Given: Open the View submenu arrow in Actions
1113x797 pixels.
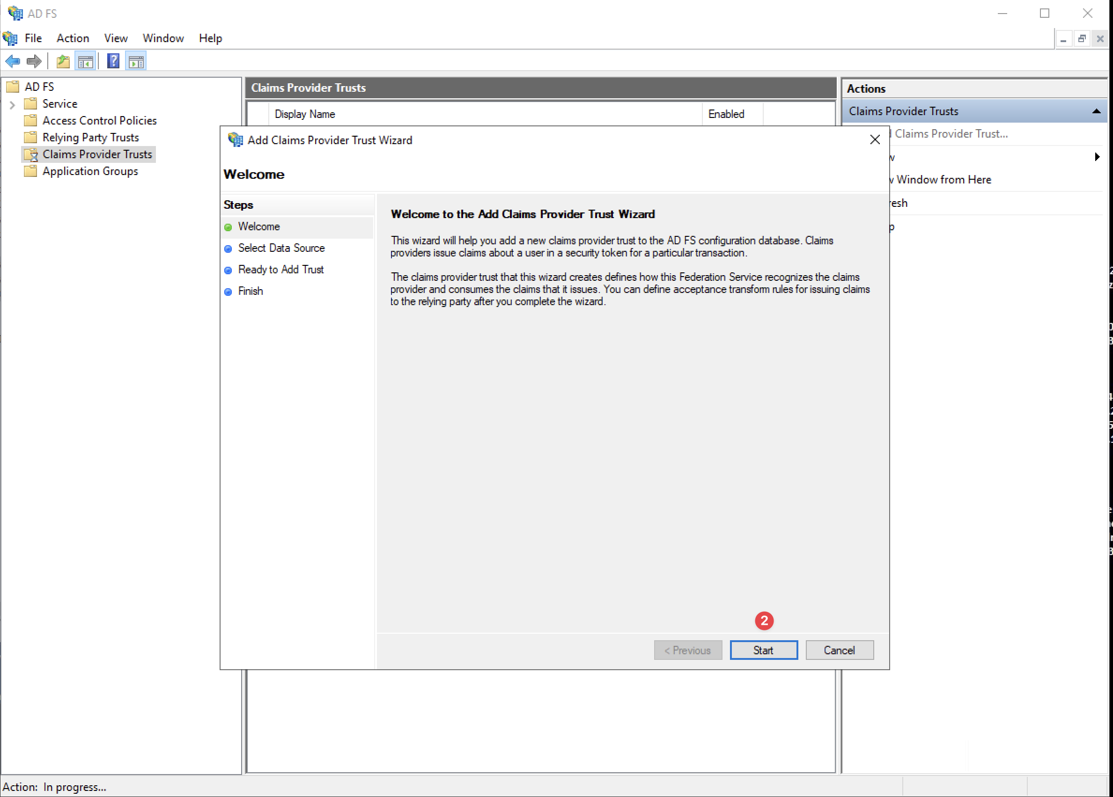Looking at the screenshot, I should point(1097,157).
